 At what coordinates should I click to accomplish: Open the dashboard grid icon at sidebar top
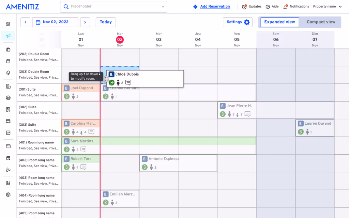pyautogui.click(x=7, y=24)
